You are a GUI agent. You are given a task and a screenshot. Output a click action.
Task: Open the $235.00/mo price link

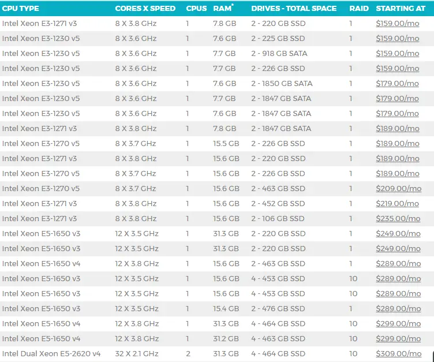coord(398,219)
